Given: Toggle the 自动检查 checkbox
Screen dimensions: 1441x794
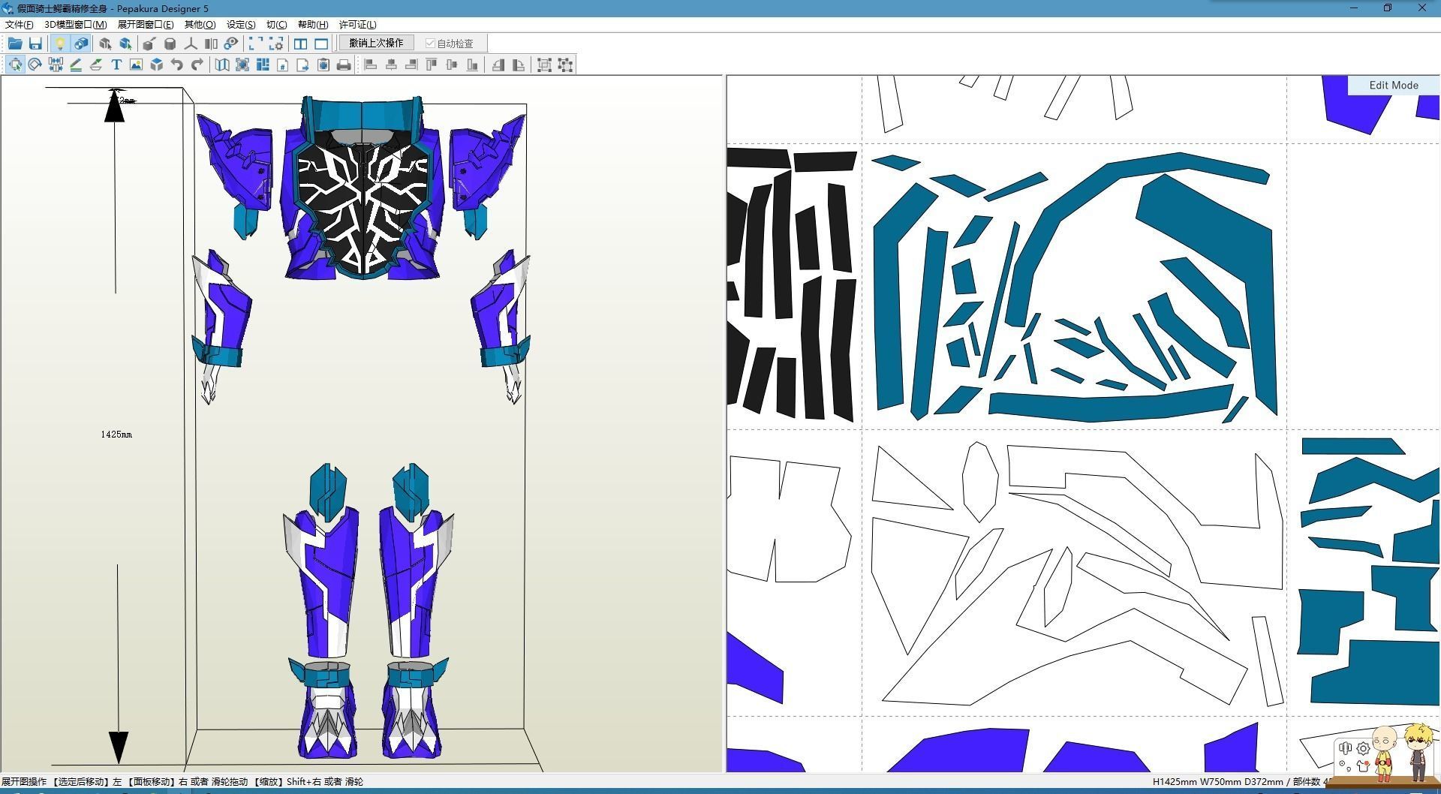Looking at the screenshot, I should click(450, 44).
